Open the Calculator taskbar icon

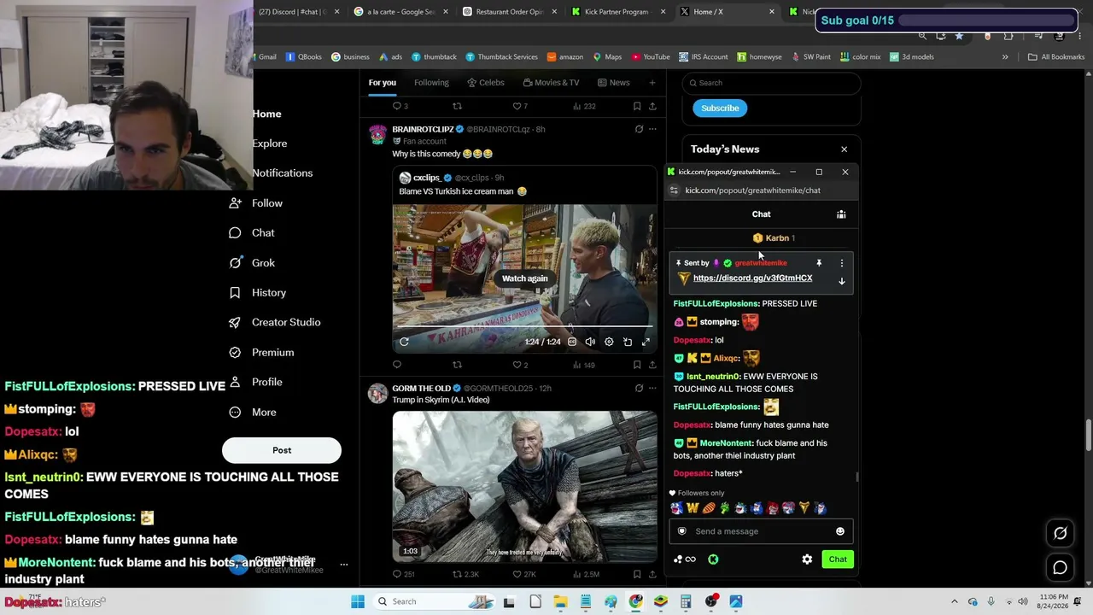(x=686, y=601)
